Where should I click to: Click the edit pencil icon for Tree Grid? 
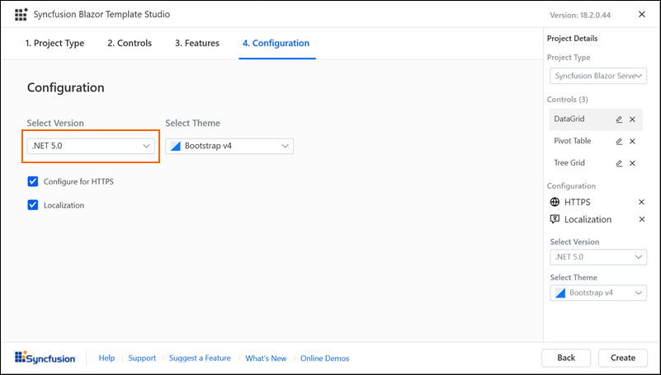[x=619, y=163]
